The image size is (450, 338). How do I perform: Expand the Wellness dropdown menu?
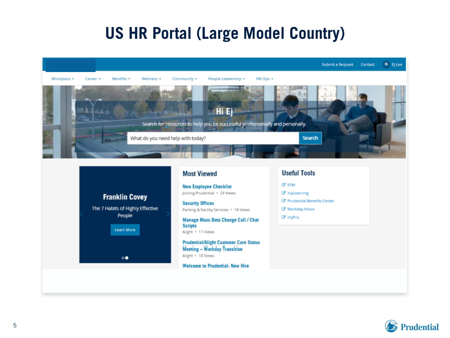click(x=151, y=79)
